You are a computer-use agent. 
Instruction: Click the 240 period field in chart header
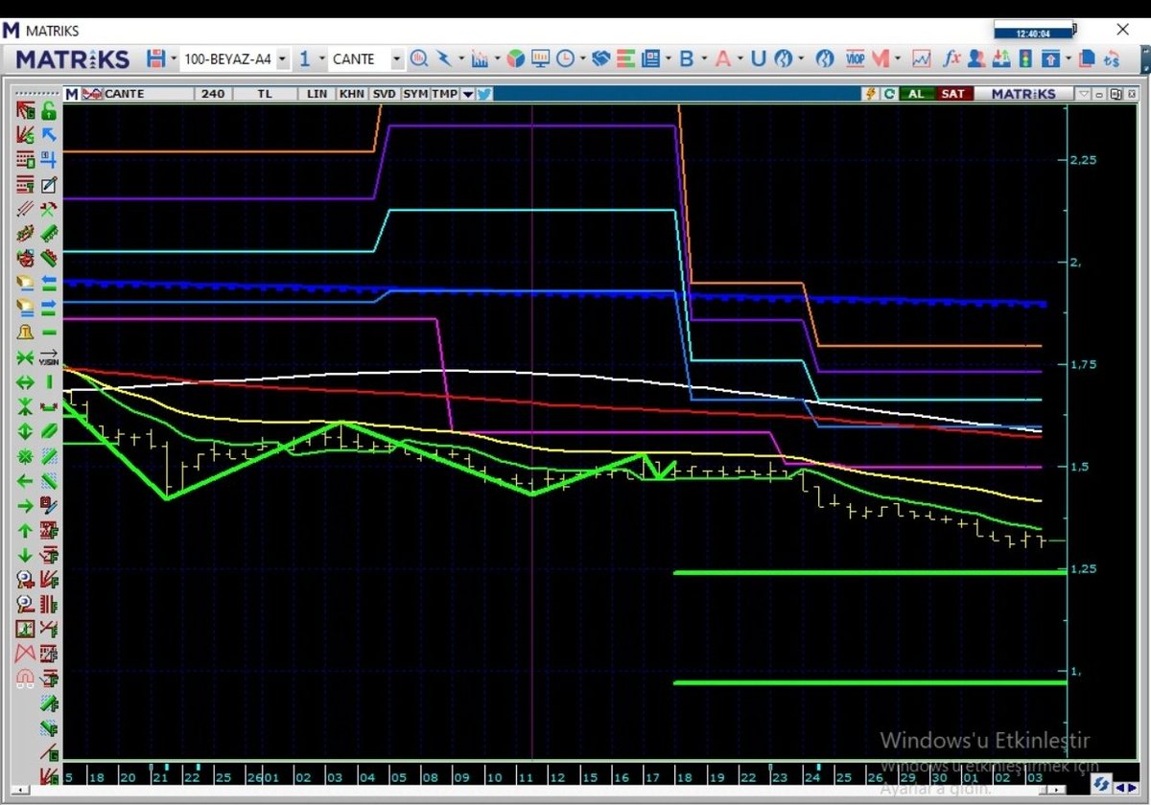tap(214, 94)
